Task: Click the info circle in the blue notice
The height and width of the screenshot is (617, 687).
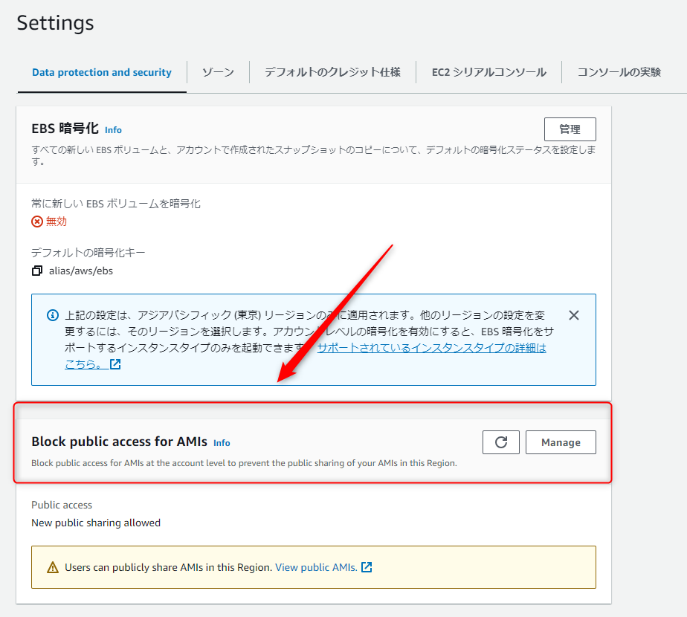Action: pyautogui.click(x=51, y=314)
